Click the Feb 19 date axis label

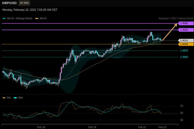(x=92, y=127)
